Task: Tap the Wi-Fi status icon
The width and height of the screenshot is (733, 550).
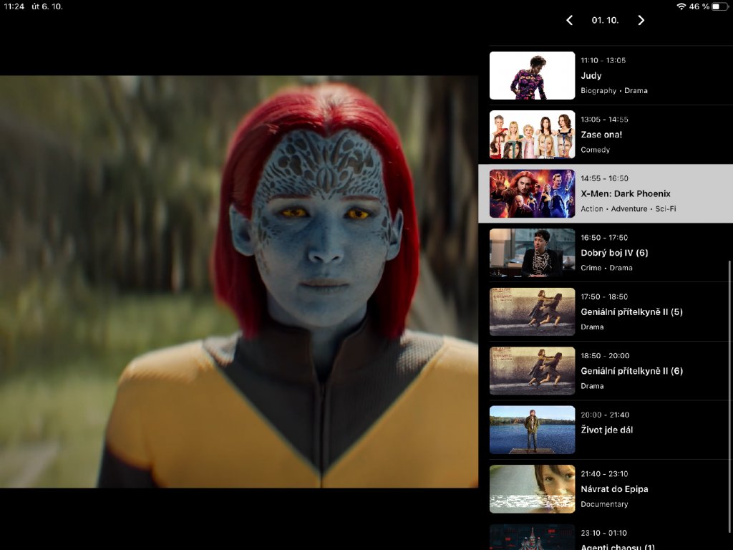Action: [x=681, y=6]
